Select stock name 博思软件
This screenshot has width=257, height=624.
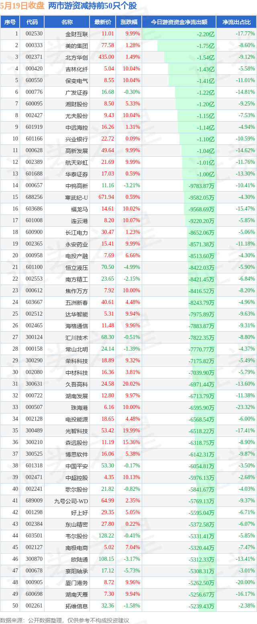(x=77, y=454)
